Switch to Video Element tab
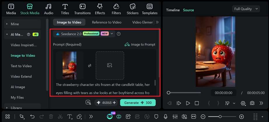The width and height of the screenshot is (269, 122). [x=142, y=22]
